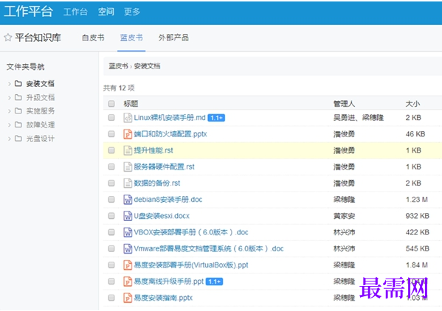Select the 实施服务 folder in navigation
Image resolution: width=442 pixels, height=311 pixels.
click(41, 111)
